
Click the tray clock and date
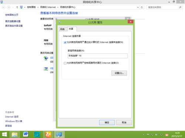176,135
